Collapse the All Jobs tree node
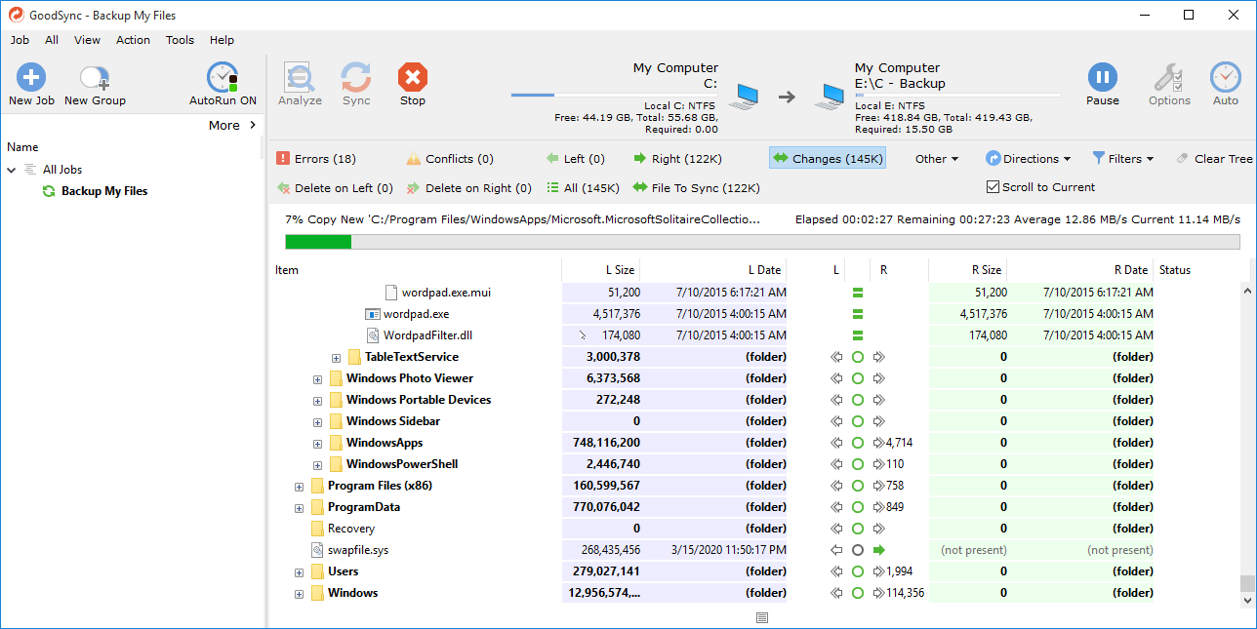This screenshot has width=1257, height=629. click(12, 170)
